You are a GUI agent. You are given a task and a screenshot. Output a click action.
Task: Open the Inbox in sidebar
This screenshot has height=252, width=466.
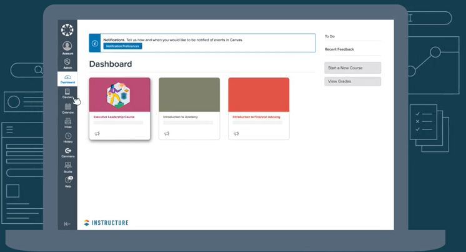pyautogui.click(x=67, y=123)
